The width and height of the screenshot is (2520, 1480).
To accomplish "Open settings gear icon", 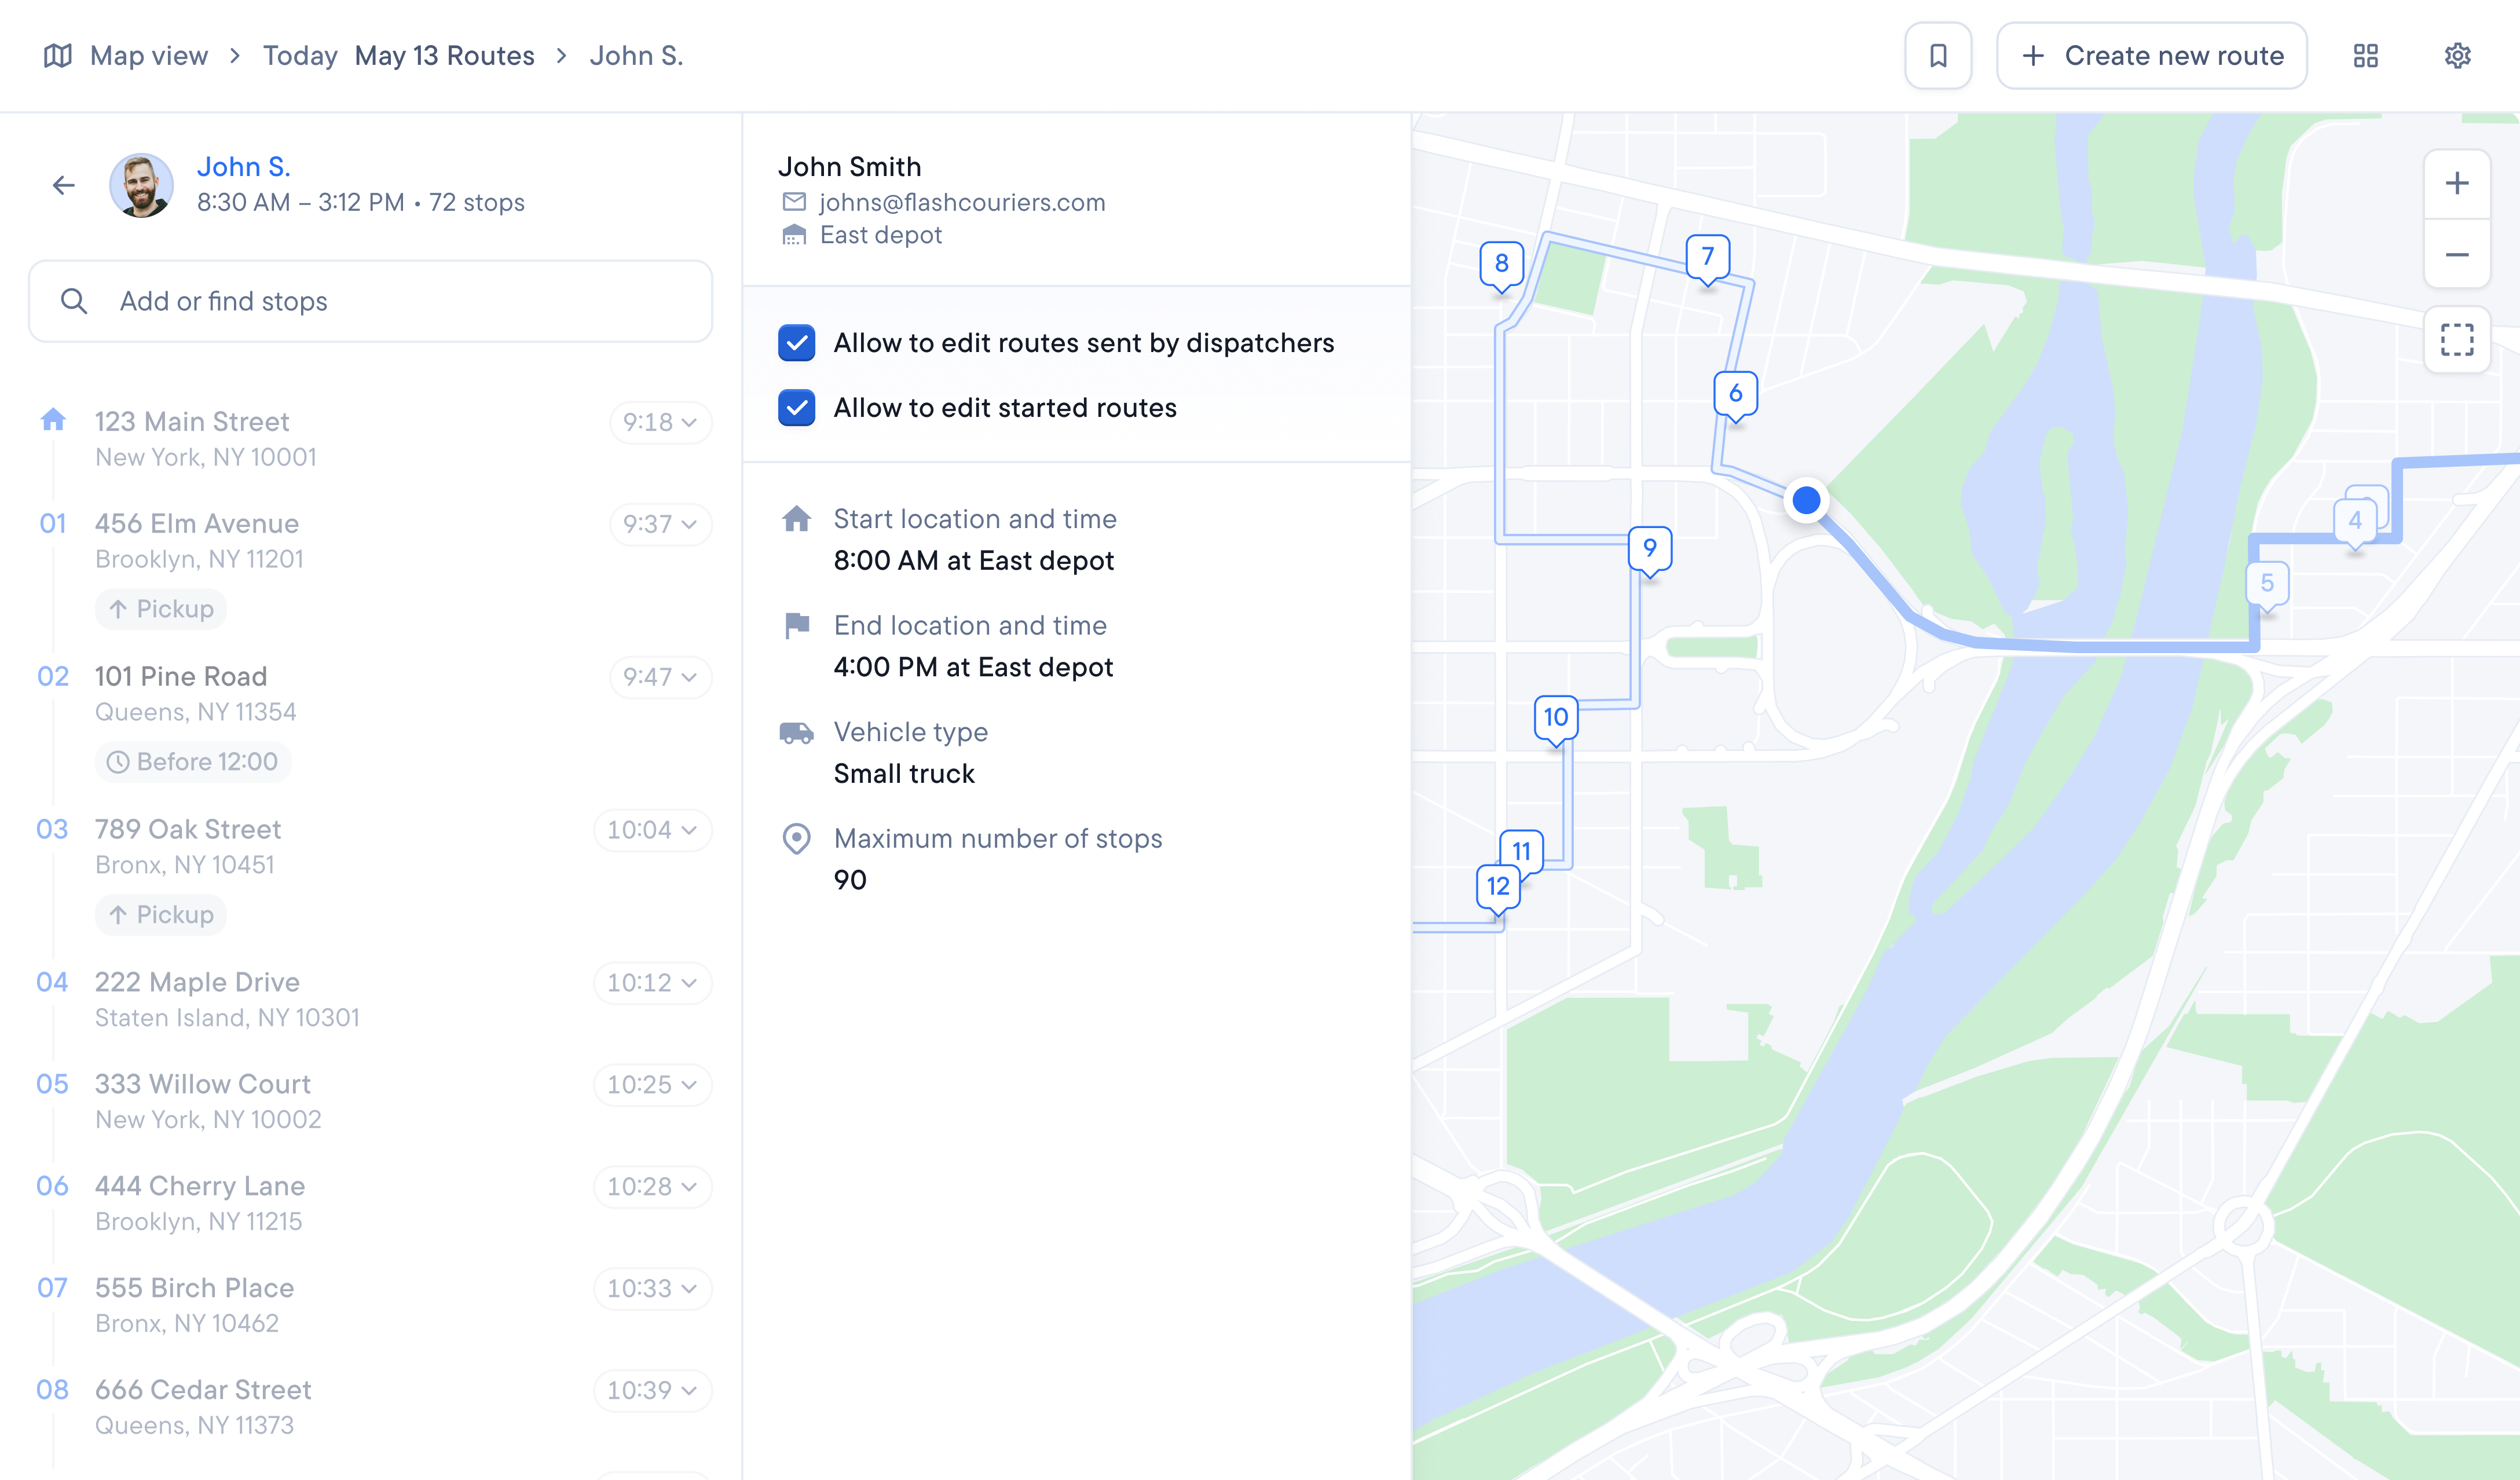I will click(x=2457, y=56).
